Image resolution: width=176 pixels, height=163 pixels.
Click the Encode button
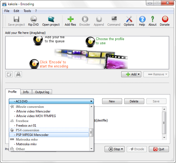[x=137, y=149]
